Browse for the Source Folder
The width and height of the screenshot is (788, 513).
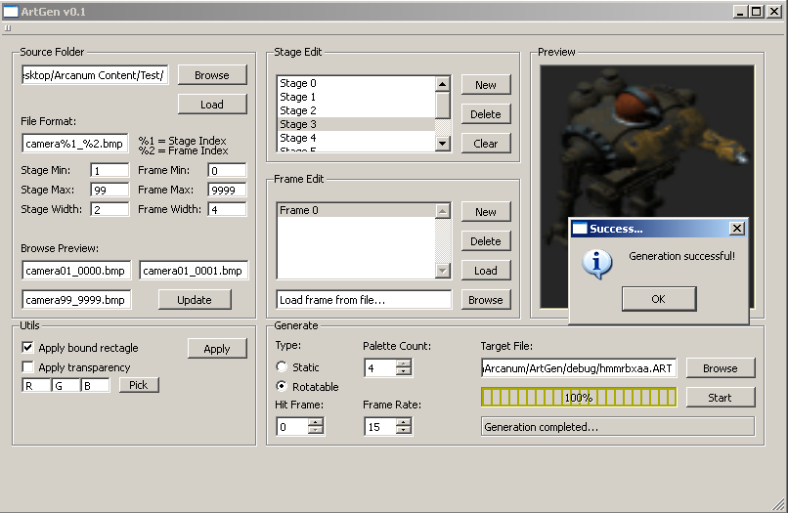pyautogui.click(x=211, y=75)
